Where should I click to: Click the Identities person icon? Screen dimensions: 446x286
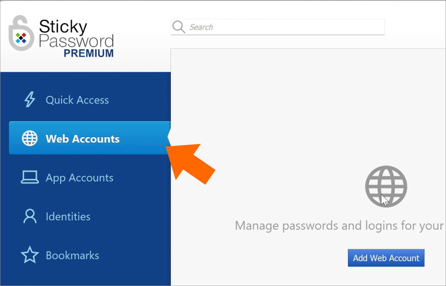(30, 216)
